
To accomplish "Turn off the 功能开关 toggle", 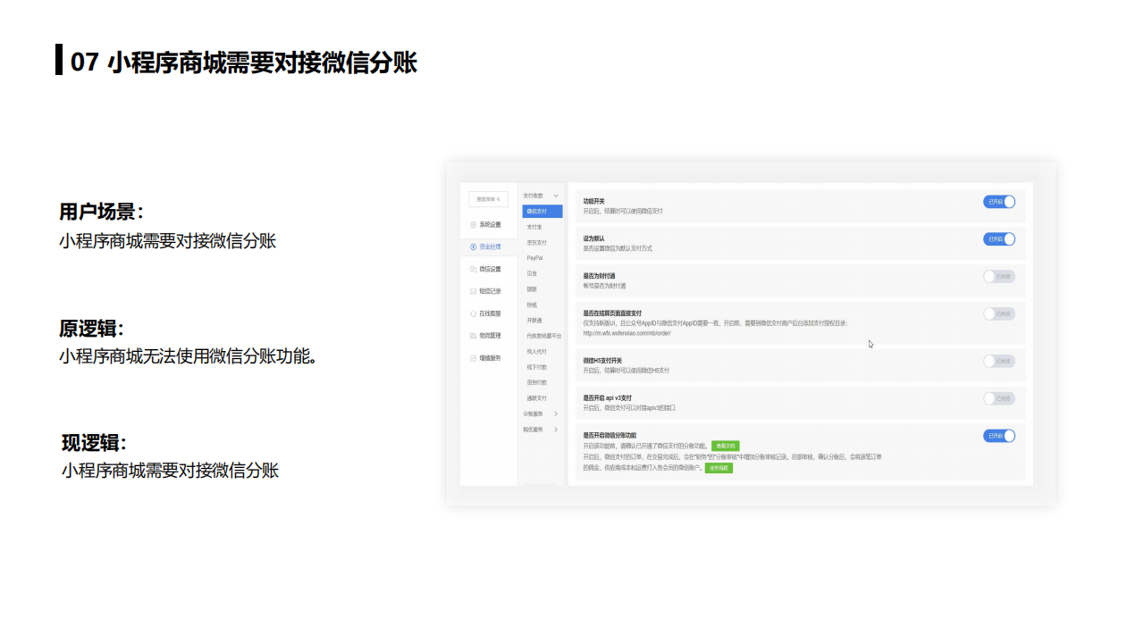I will (x=999, y=202).
